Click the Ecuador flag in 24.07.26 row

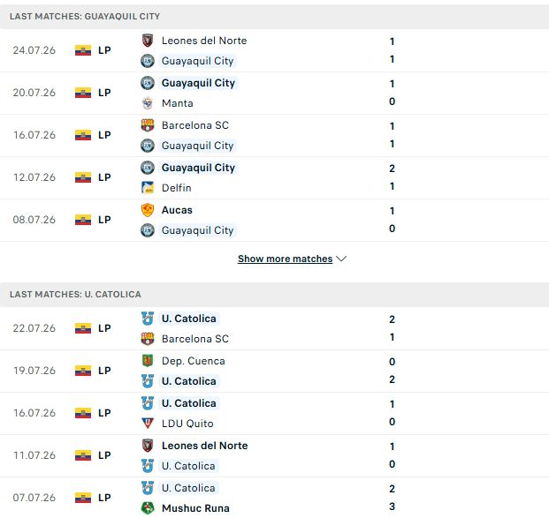[83, 50]
